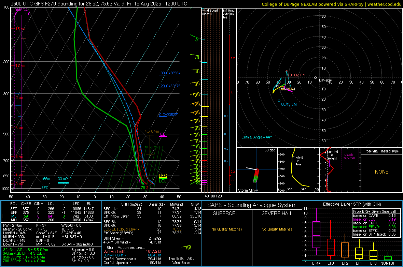Click the ConvT = 84F value

(x=46, y=233)
